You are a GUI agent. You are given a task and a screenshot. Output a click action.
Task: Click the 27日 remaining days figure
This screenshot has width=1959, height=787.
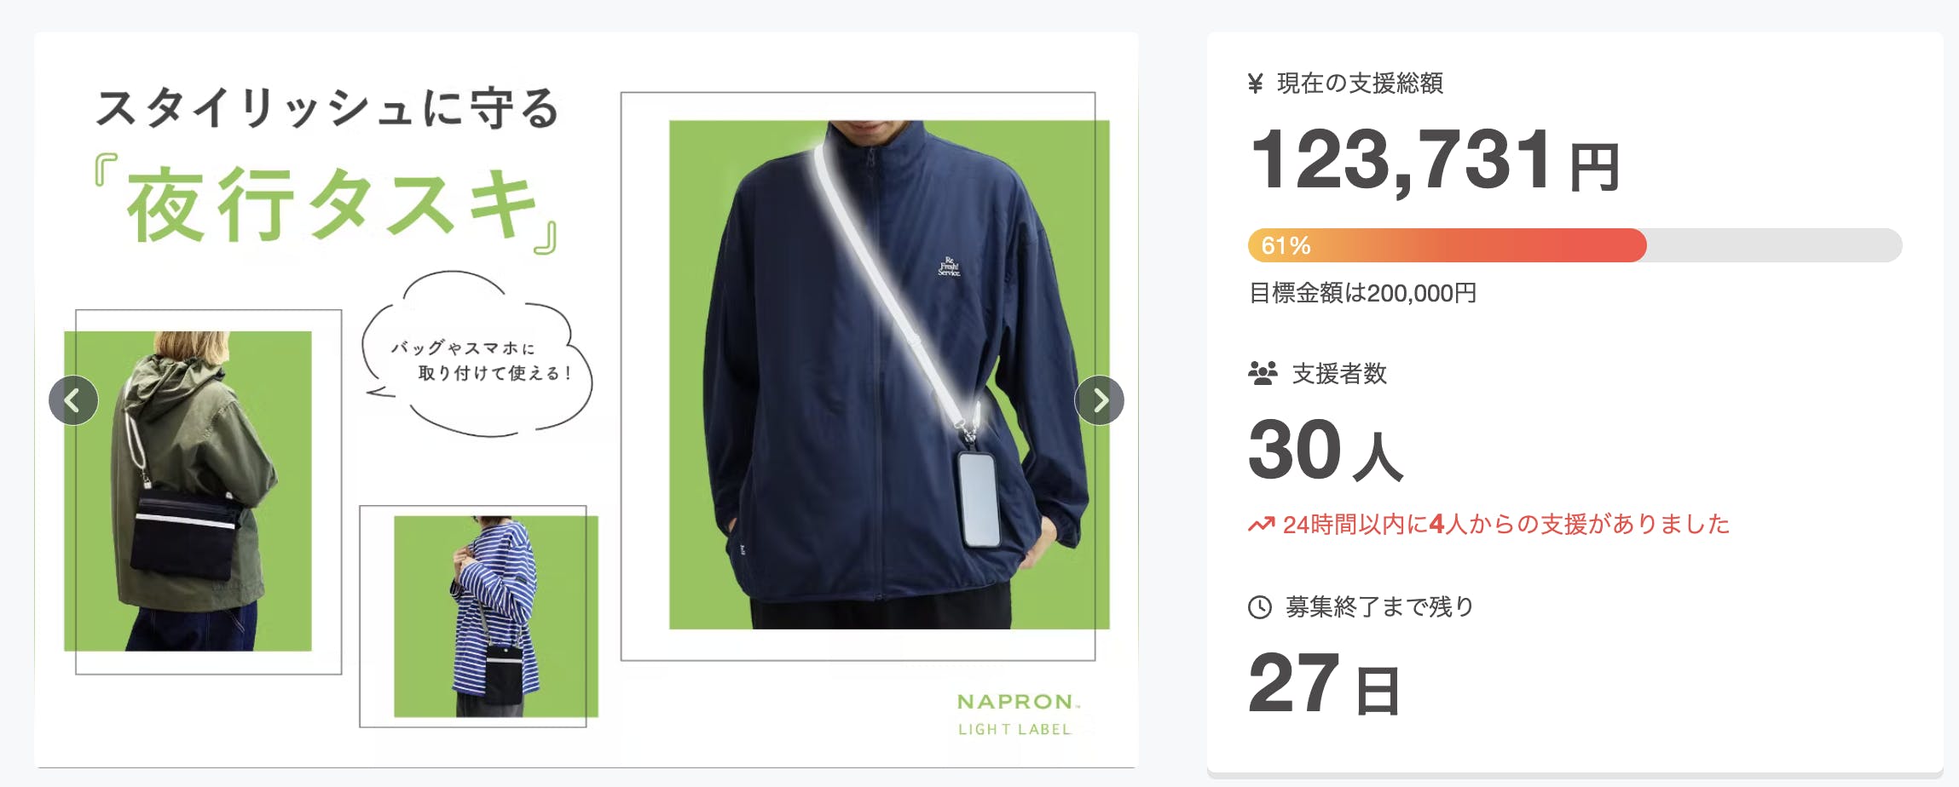(x=1324, y=683)
